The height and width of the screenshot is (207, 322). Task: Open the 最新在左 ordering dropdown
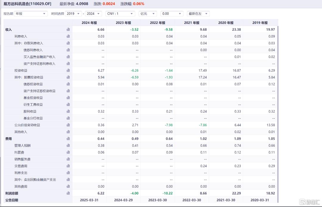(x=198, y=13)
